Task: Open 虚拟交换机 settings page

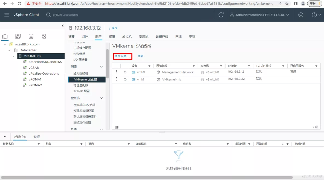Action: point(81,73)
